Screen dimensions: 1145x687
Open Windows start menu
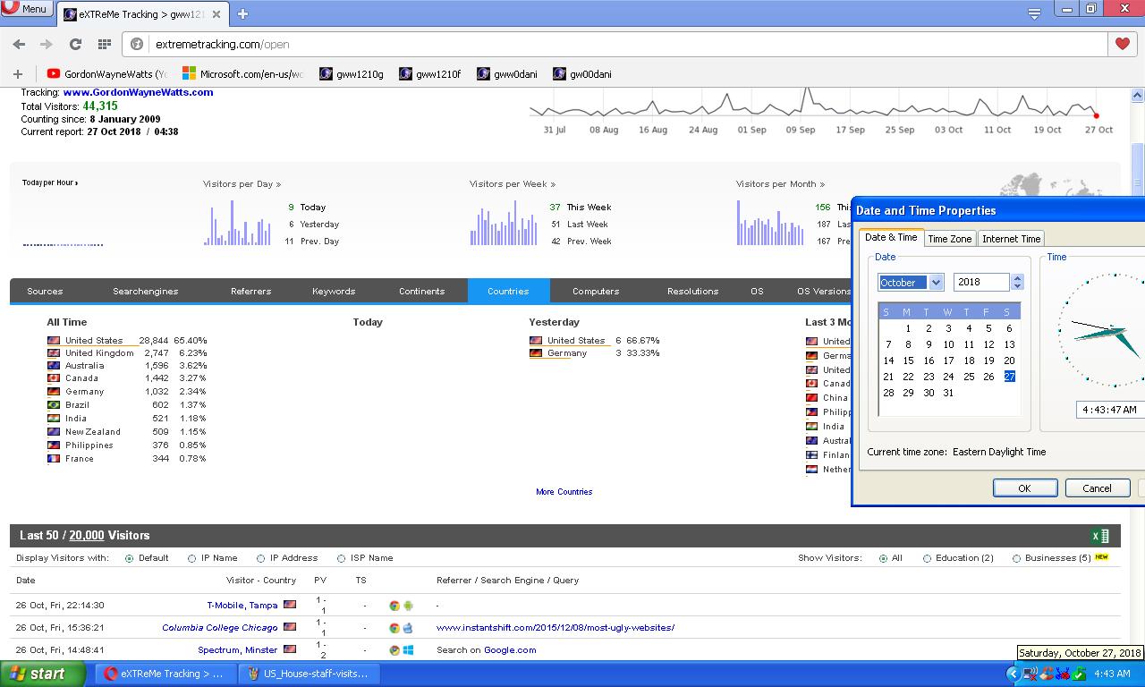(43, 674)
